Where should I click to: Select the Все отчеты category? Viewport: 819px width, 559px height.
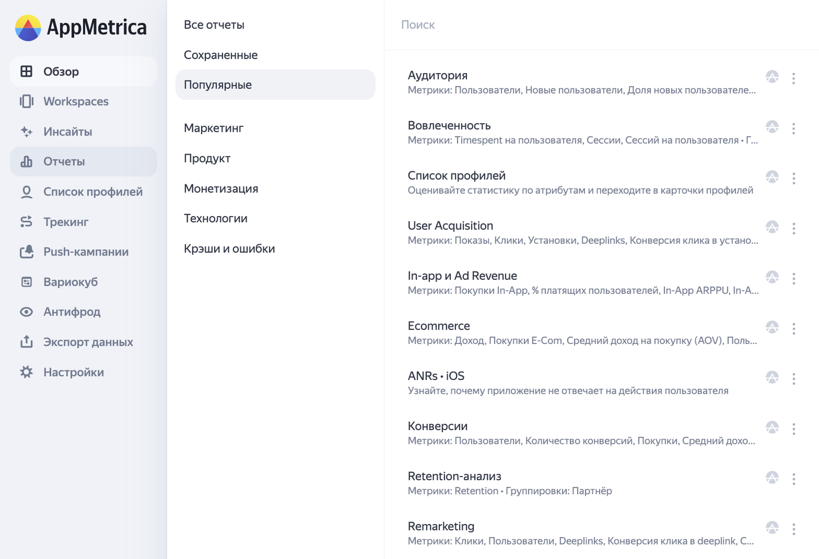point(214,25)
